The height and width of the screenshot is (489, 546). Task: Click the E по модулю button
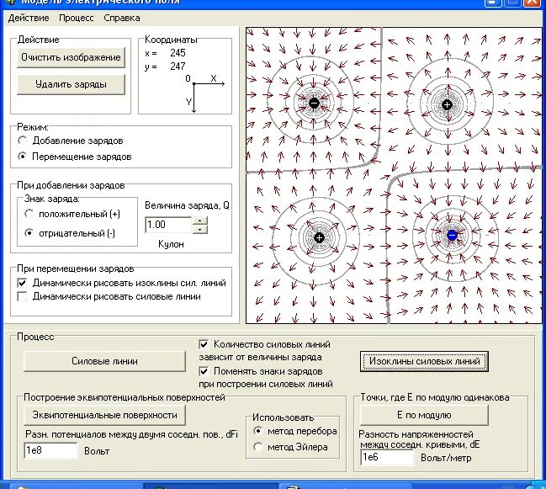pos(424,415)
